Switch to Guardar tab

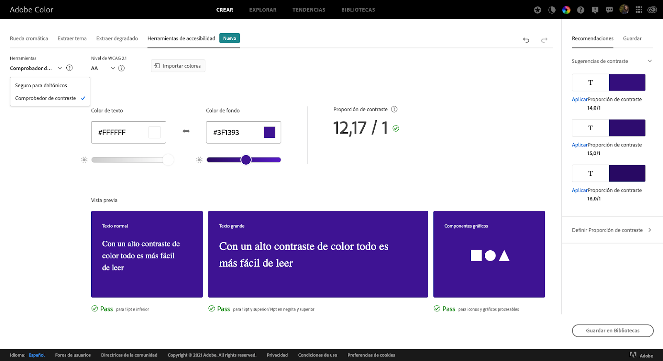tap(632, 38)
